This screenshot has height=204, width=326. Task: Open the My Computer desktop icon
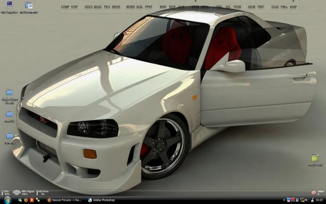tap(9, 7)
